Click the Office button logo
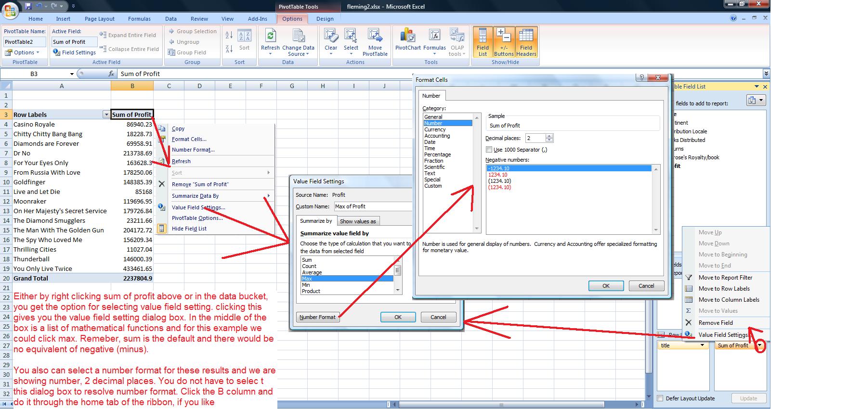Image resolution: width=861 pixels, height=409 pixels. (x=10, y=10)
